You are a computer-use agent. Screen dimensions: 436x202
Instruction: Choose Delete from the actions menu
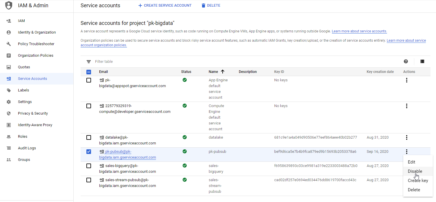418,190
